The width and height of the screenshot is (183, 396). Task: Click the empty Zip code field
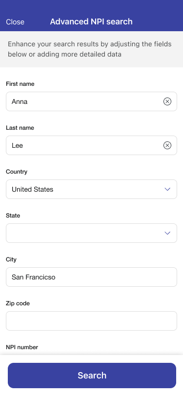pos(92,321)
